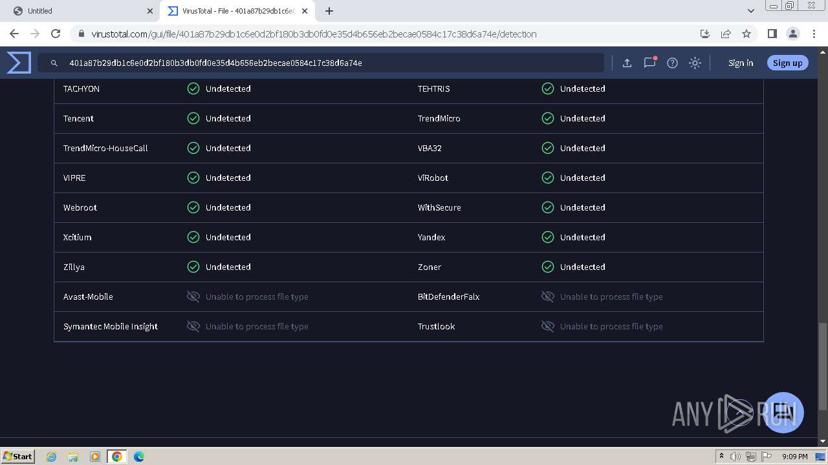
Task: Open Windows Media Player from taskbar
Action: 95,457
